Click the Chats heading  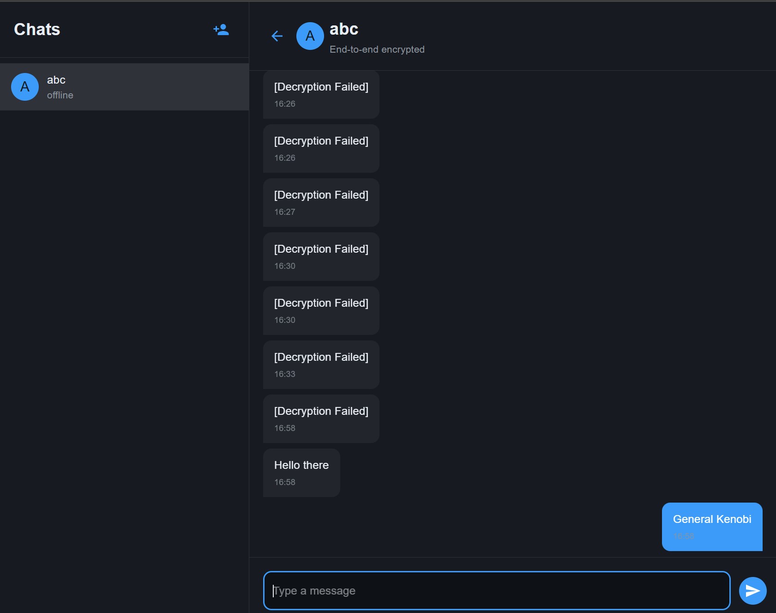(x=37, y=30)
